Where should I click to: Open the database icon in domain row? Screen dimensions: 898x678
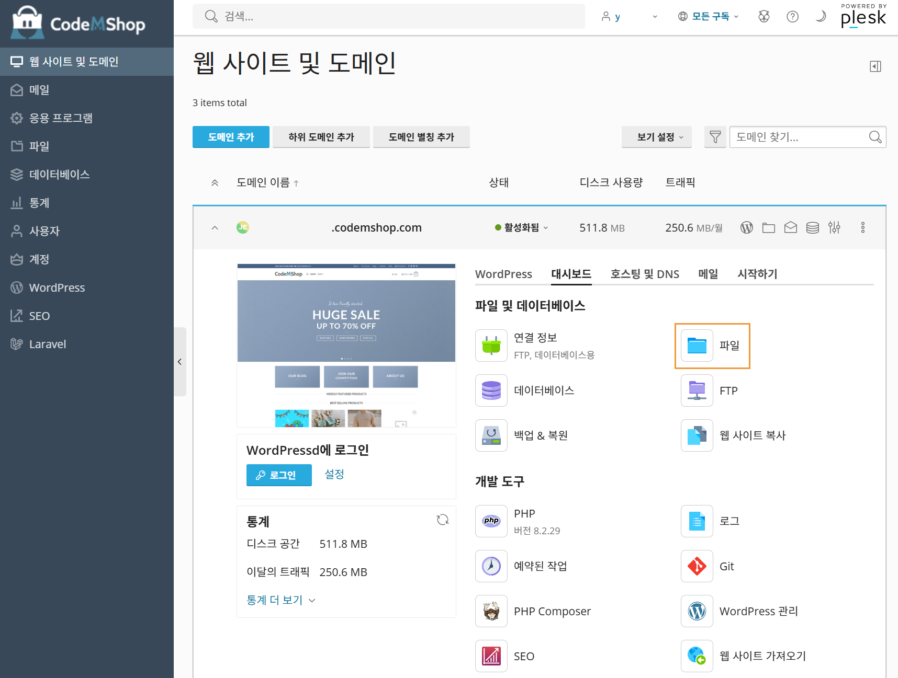click(813, 227)
